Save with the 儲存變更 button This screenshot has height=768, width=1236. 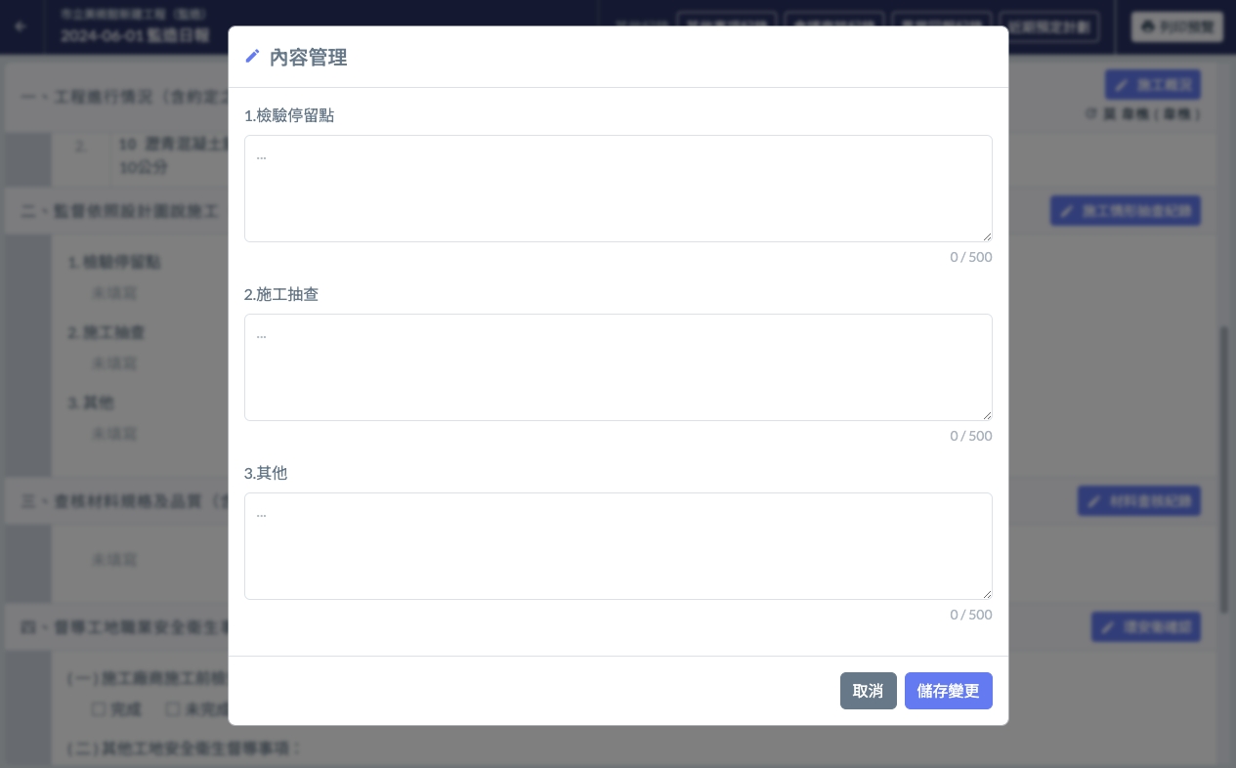pyautogui.click(x=948, y=691)
